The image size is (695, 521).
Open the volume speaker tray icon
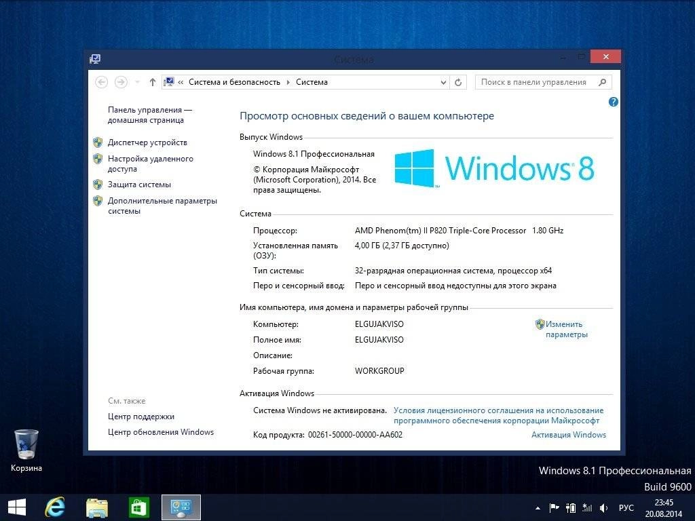click(603, 507)
